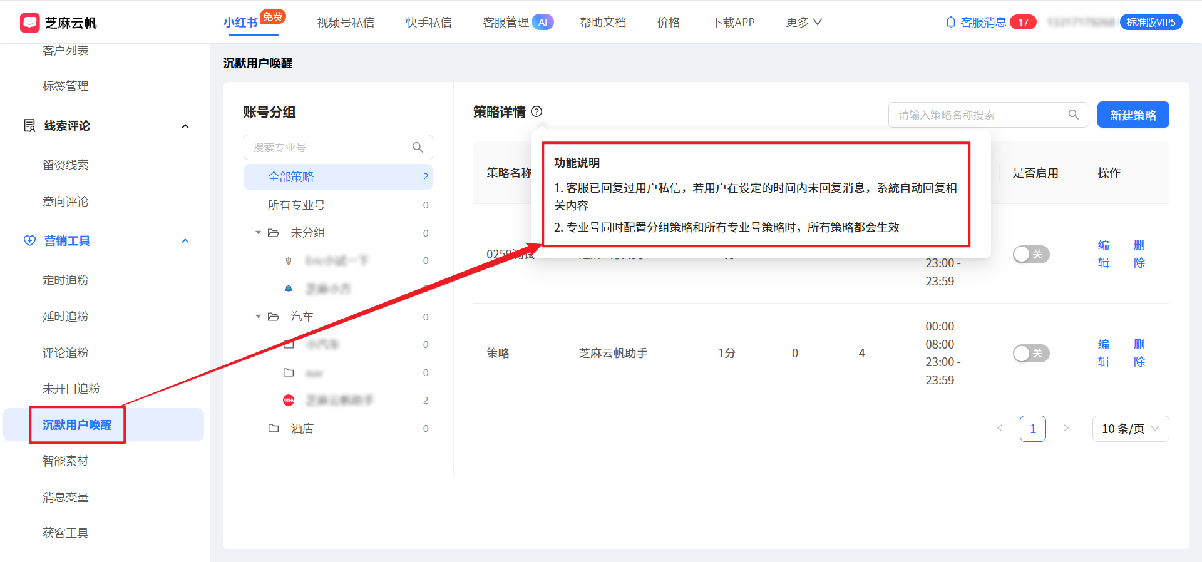Open the 帮助文档 menu item
This screenshot has height=562, width=1202.
click(603, 23)
